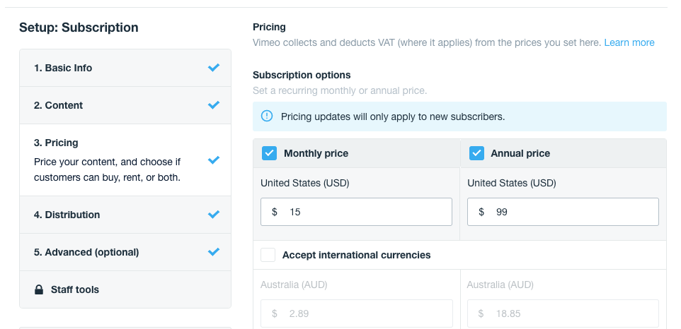
Task: Enable Accept international currencies checkbox
Action: point(268,255)
